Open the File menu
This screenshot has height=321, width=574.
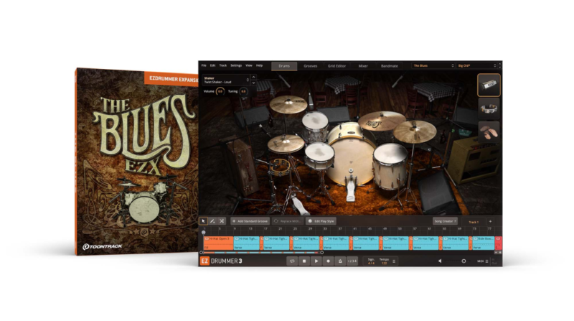[x=204, y=65]
